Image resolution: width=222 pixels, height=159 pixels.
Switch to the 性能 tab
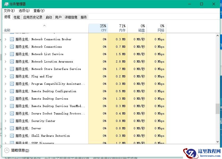click(x=16, y=17)
